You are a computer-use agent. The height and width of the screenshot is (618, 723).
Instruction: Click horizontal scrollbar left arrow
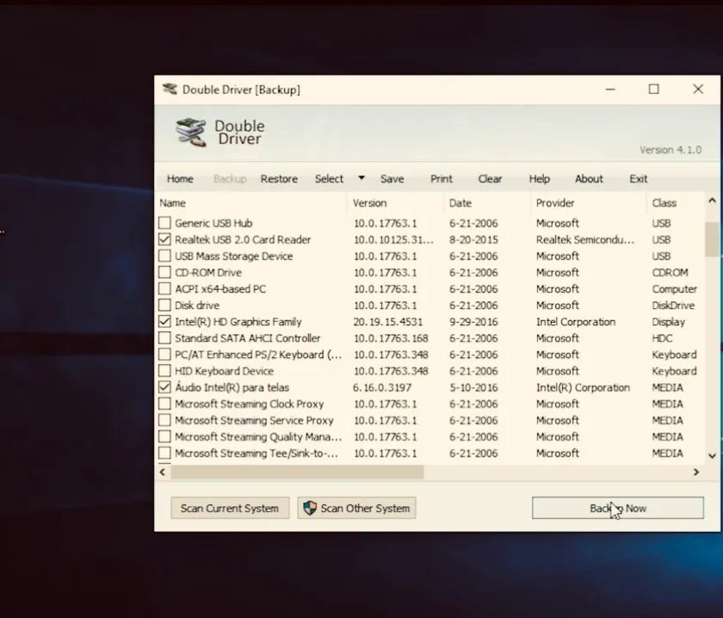point(163,472)
